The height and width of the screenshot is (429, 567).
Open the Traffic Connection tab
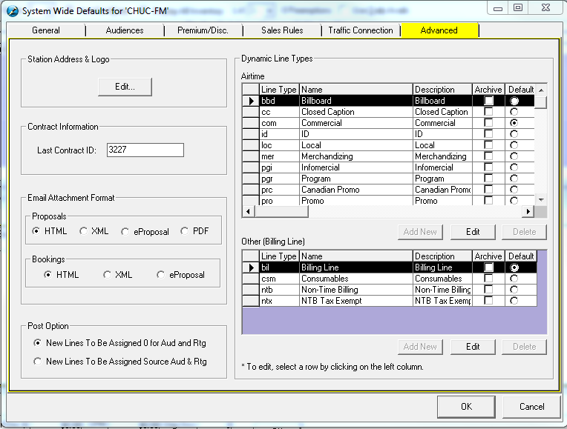point(361,30)
